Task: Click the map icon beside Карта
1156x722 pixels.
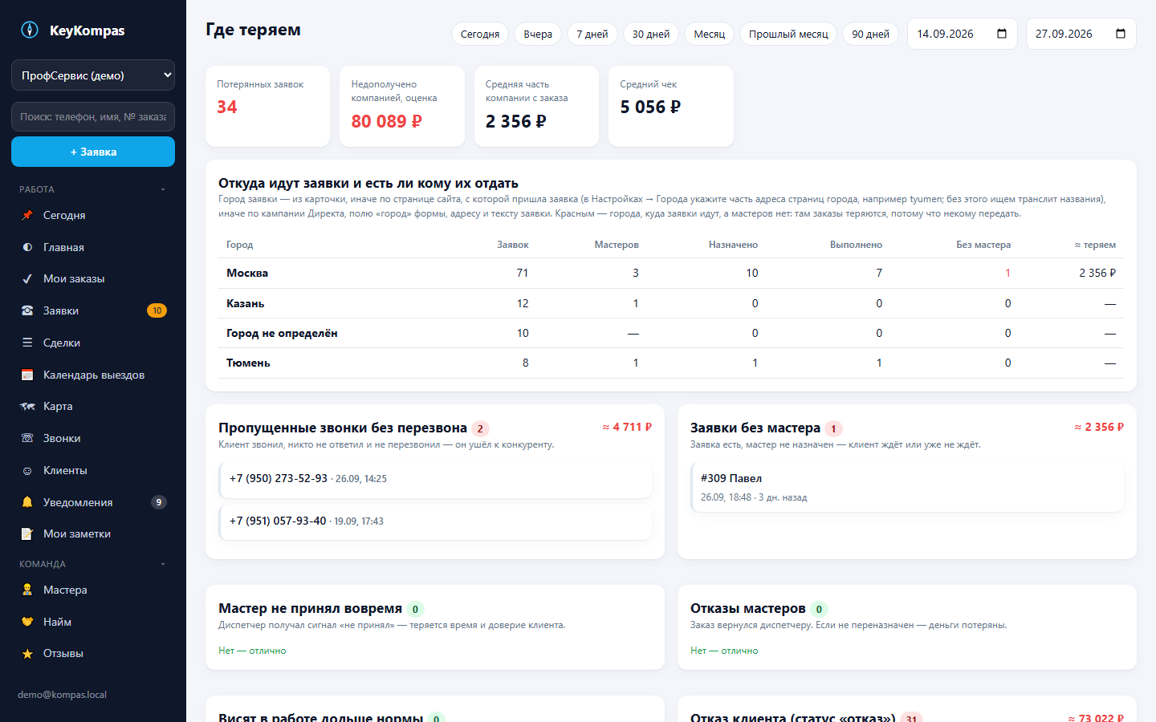Action: point(27,406)
